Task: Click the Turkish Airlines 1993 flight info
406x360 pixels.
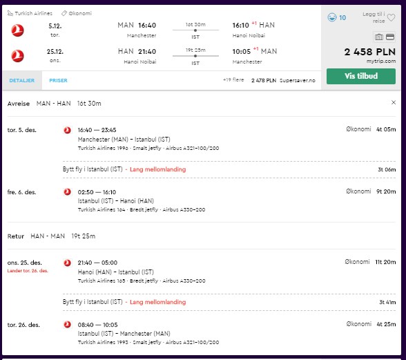Action: [148, 342]
